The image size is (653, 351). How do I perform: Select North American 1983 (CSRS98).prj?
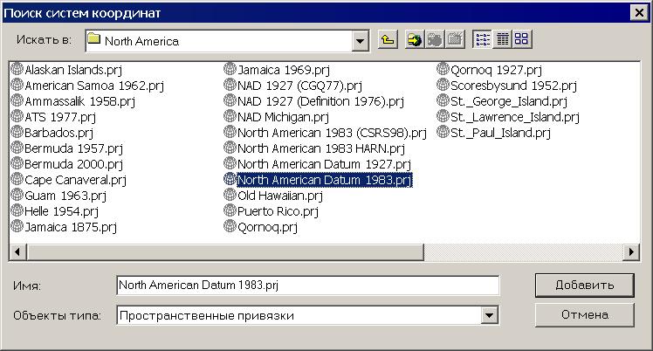(332, 133)
